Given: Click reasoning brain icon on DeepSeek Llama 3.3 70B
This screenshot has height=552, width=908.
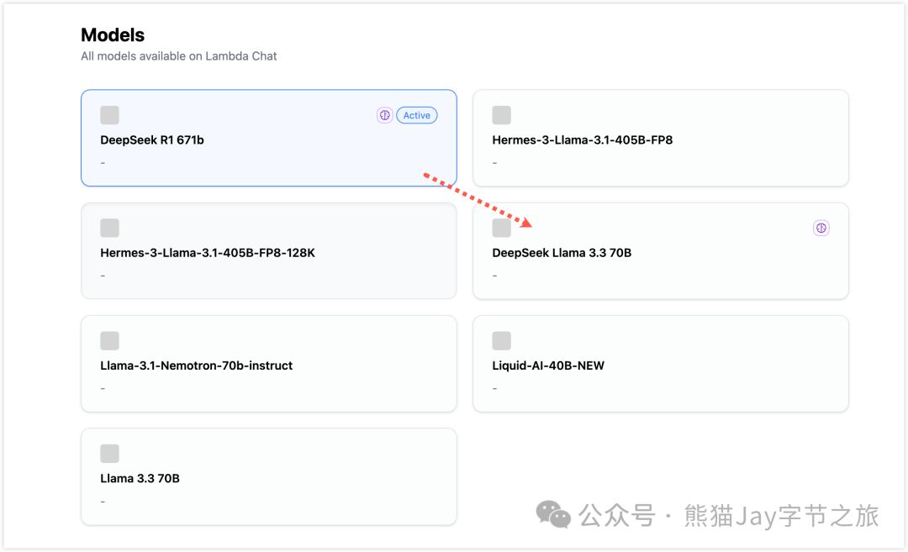Looking at the screenshot, I should pyautogui.click(x=821, y=228).
